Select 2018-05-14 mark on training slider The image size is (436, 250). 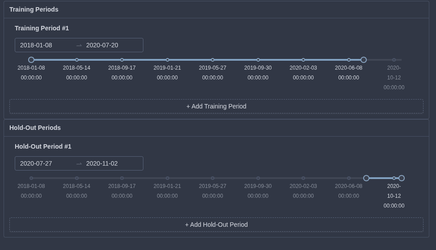coord(77,60)
